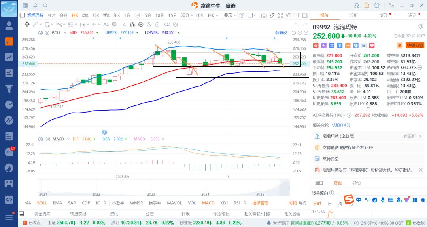Toggle the right side panel icon
Viewport: 427px width, 227px height.
tap(305, 15)
